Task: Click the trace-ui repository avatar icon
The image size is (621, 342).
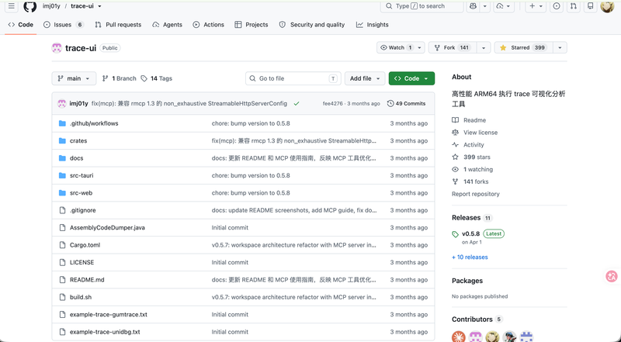Action: pyautogui.click(x=57, y=48)
